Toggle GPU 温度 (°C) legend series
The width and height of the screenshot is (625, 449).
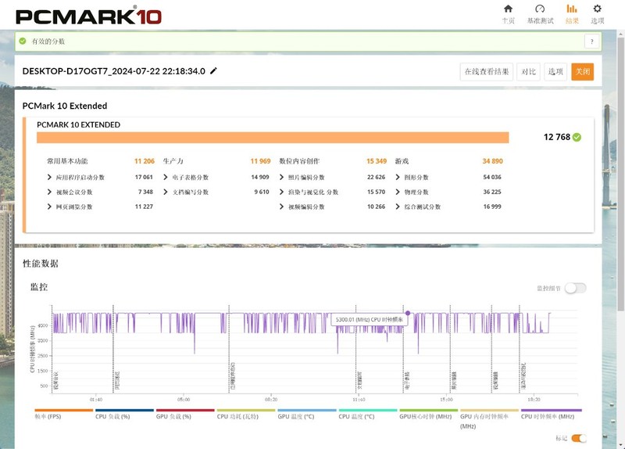pos(307,414)
